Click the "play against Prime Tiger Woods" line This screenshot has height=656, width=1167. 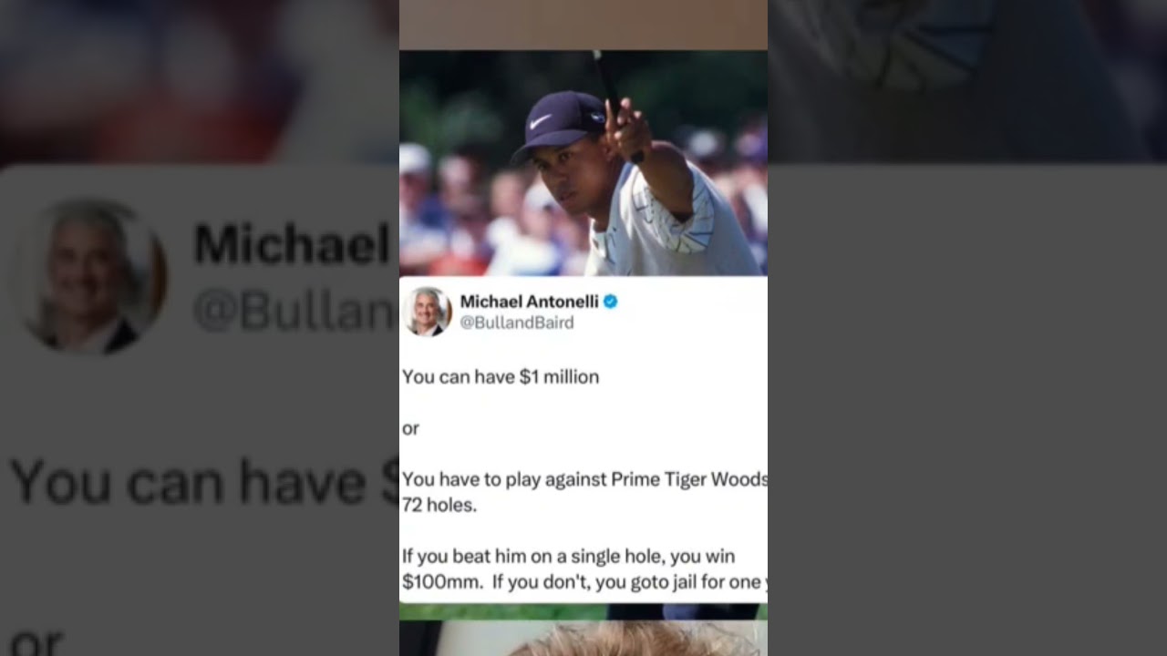[584, 479]
